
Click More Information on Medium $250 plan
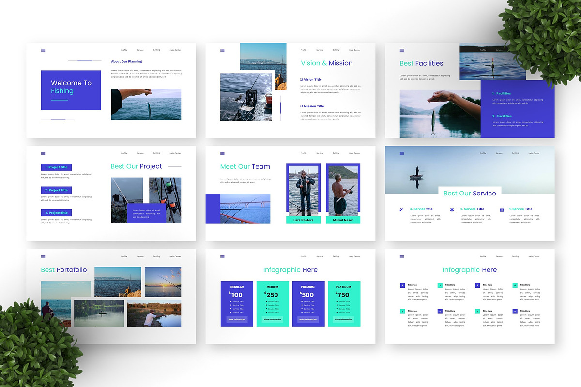click(x=273, y=320)
